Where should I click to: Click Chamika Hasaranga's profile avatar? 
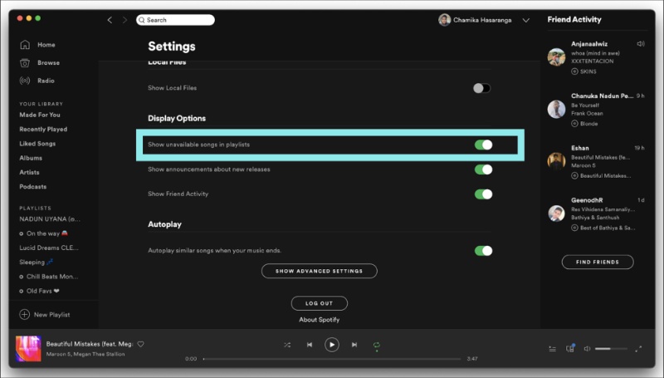pyautogui.click(x=444, y=20)
